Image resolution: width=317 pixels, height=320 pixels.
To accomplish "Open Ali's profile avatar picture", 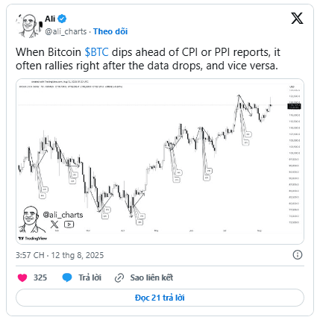I will click(x=29, y=25).
